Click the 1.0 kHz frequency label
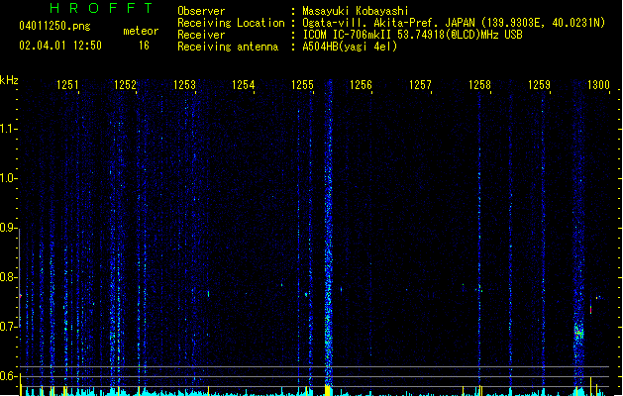This screenshot has width=623, height=396. click(x=8, y=178)
